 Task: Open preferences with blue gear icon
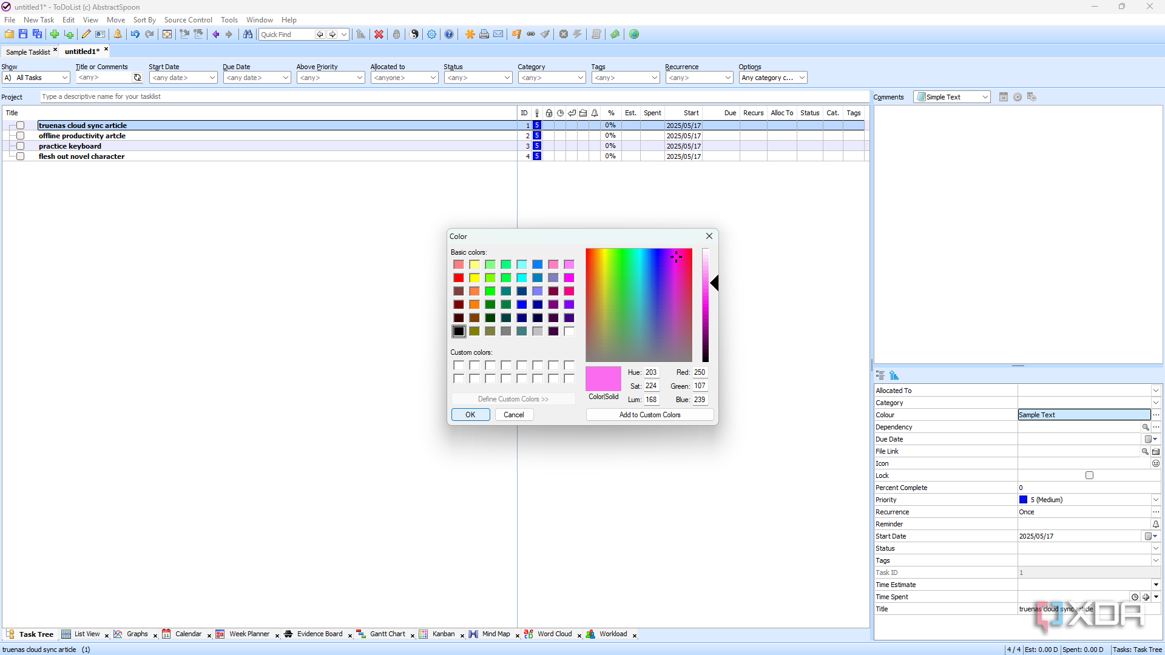[x=431, y=35]
